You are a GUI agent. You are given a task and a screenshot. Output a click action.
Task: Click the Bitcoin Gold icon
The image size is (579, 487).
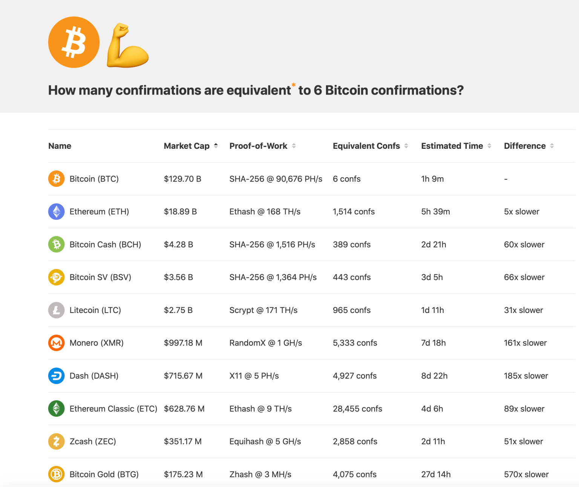57,474
